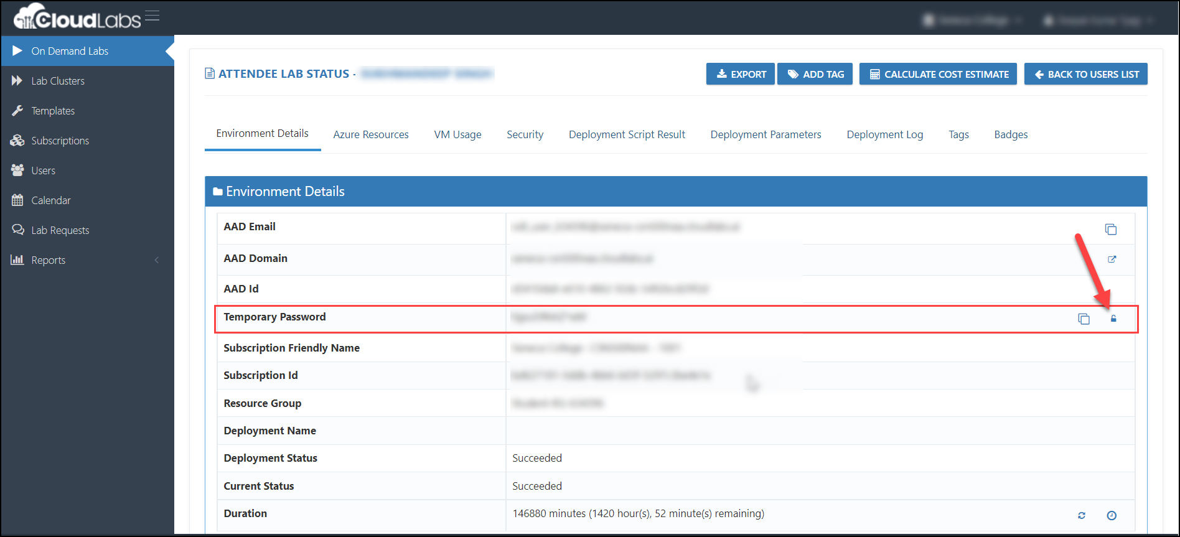
Task: Click the AAD Domain label
Action: pyautogui.click(x=256, y=258)
